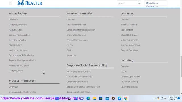Open the Financial Information link
This screenshot has width=182, height=102.
tap(76, 25)
